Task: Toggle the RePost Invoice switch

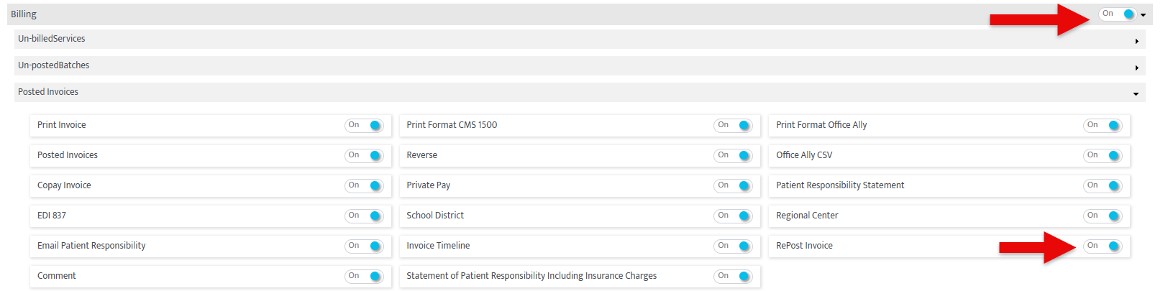Action: point(1103,246)
